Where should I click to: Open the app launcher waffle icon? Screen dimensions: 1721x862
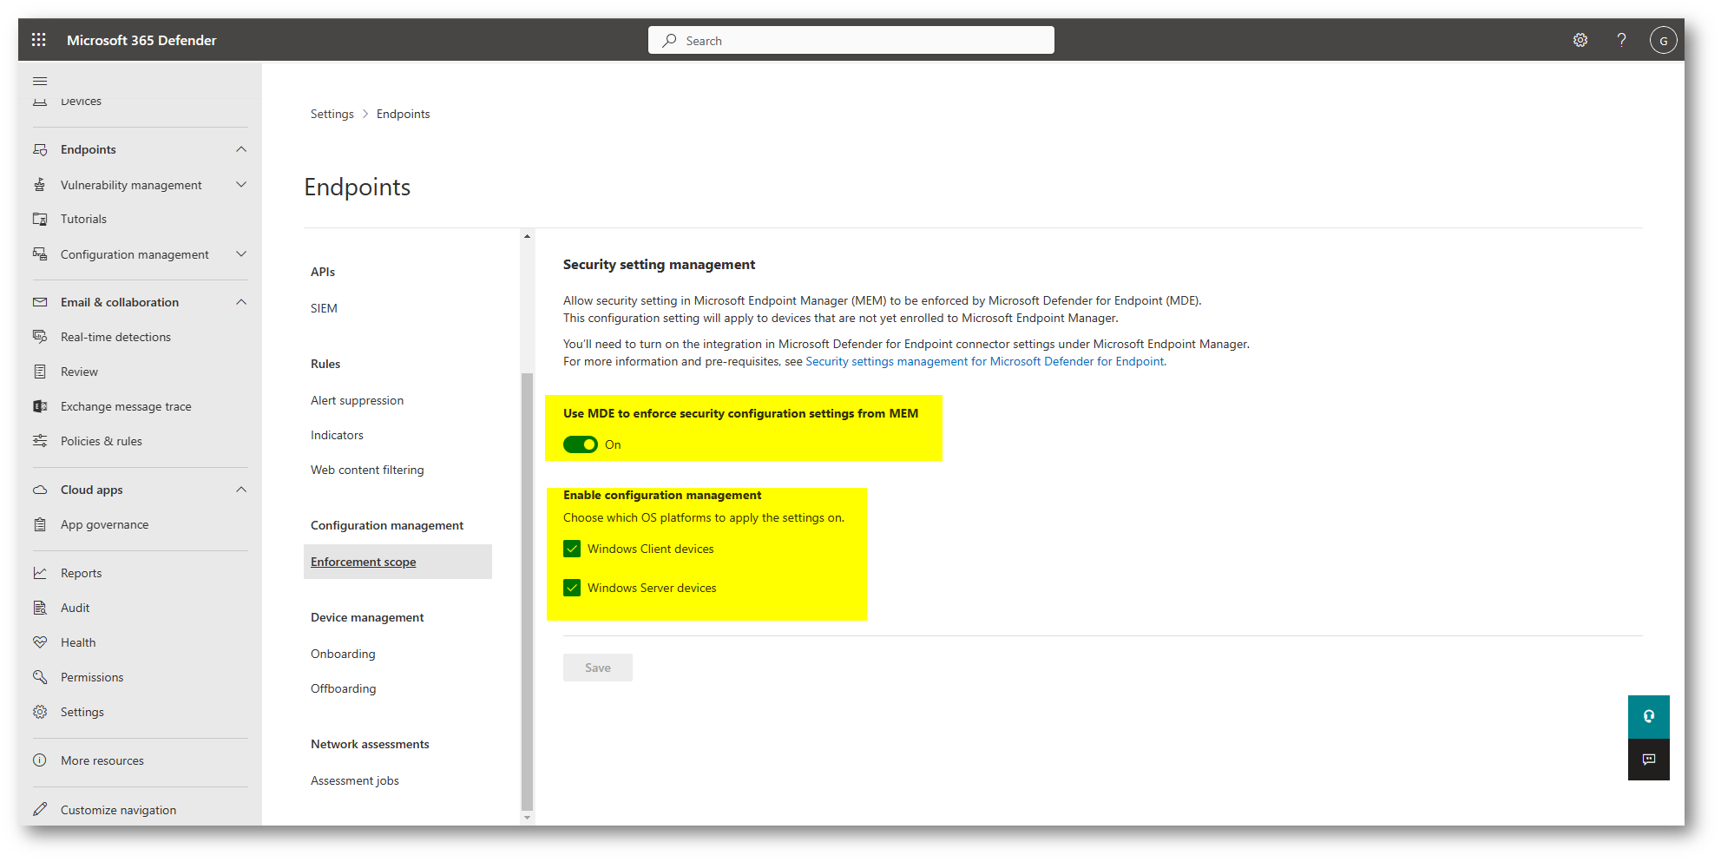(x=39, y=40)
